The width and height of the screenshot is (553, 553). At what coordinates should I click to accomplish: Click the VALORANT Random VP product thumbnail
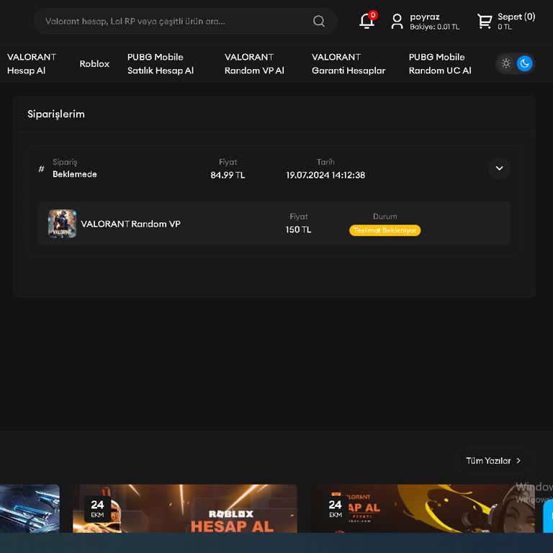(x=62, y=224)
